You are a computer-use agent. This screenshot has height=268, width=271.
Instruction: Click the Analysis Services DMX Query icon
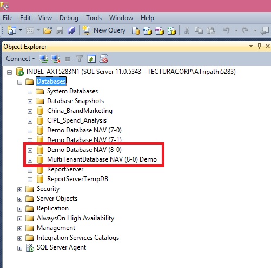click(x=160, y=30)
